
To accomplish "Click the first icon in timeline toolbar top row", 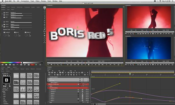I will [49, 73].
